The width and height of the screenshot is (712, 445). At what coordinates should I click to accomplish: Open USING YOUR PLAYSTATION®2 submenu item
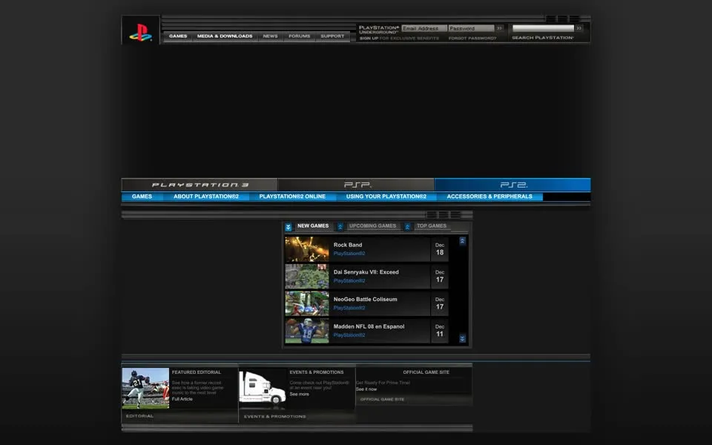[x=386, y=197]
